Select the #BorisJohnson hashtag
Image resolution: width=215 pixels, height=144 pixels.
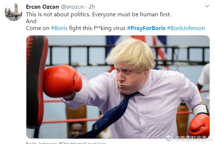click(x=186, y=28)
